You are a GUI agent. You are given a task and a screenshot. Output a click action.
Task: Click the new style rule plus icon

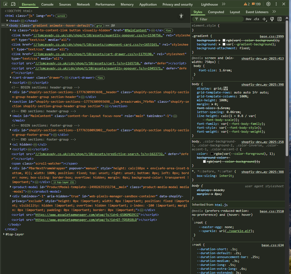(264, 19)
